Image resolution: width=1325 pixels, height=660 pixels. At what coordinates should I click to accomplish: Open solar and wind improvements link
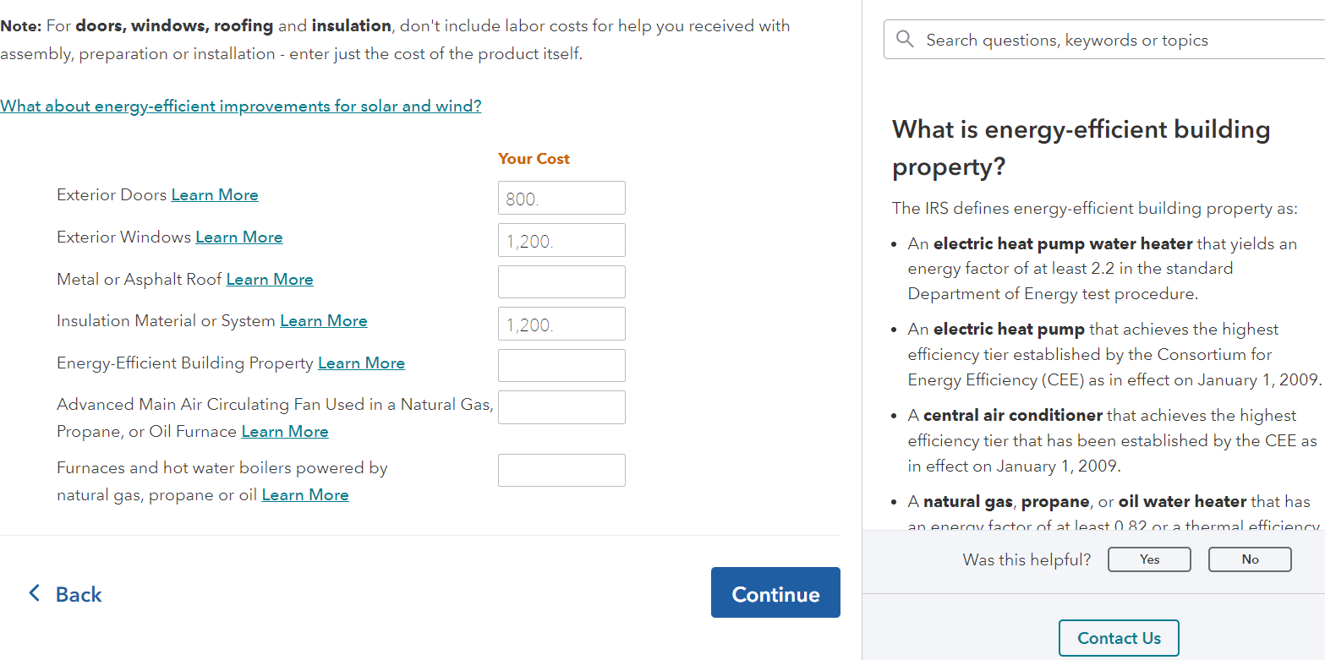pos(241,106)
